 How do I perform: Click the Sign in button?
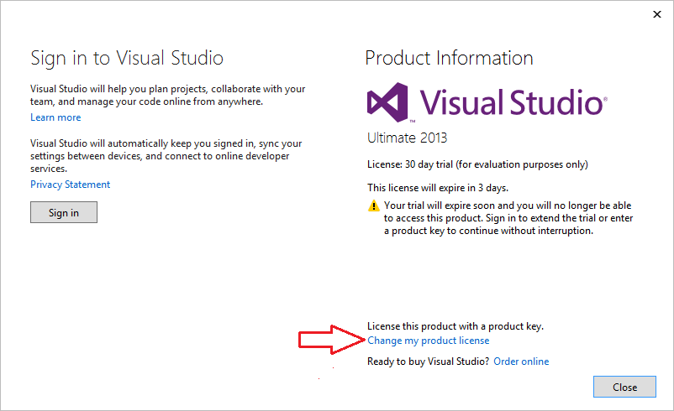click(x=64, y=212)
